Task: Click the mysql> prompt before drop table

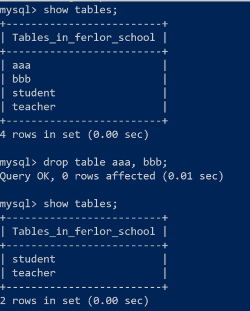Action: pyautogui.click(x=18, y=163)
